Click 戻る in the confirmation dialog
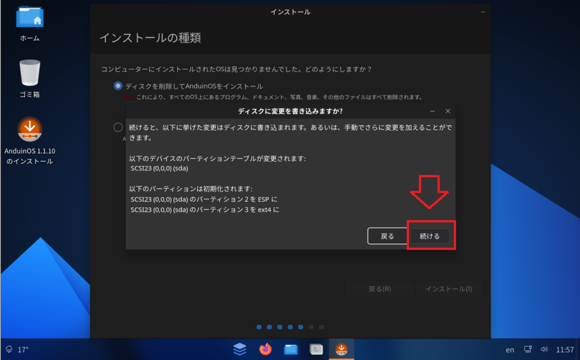 [x=387, y=236]
